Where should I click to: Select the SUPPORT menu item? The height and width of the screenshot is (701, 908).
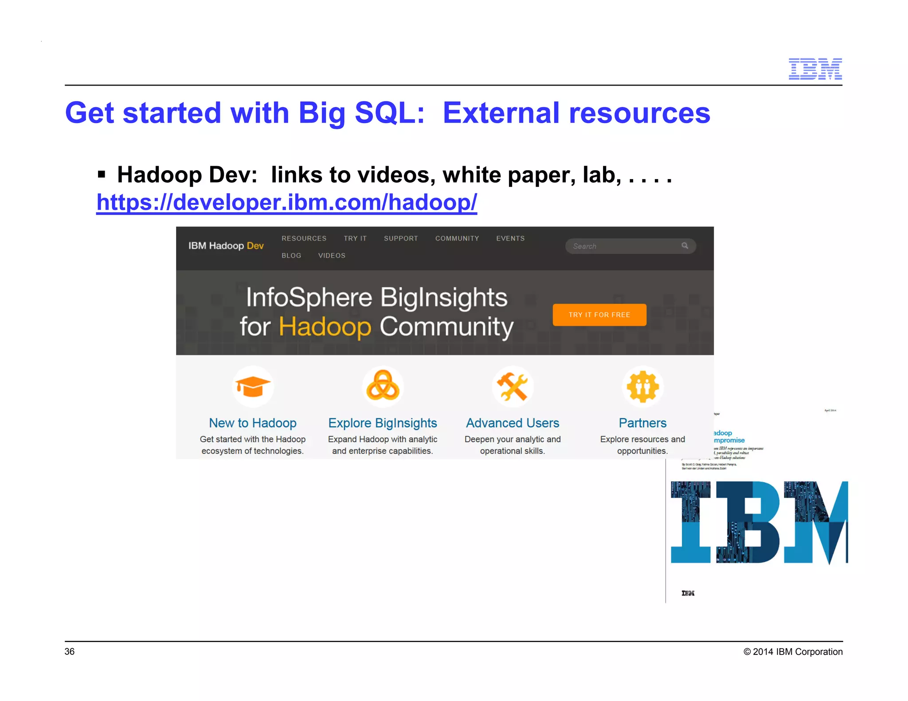click(401, 238)
